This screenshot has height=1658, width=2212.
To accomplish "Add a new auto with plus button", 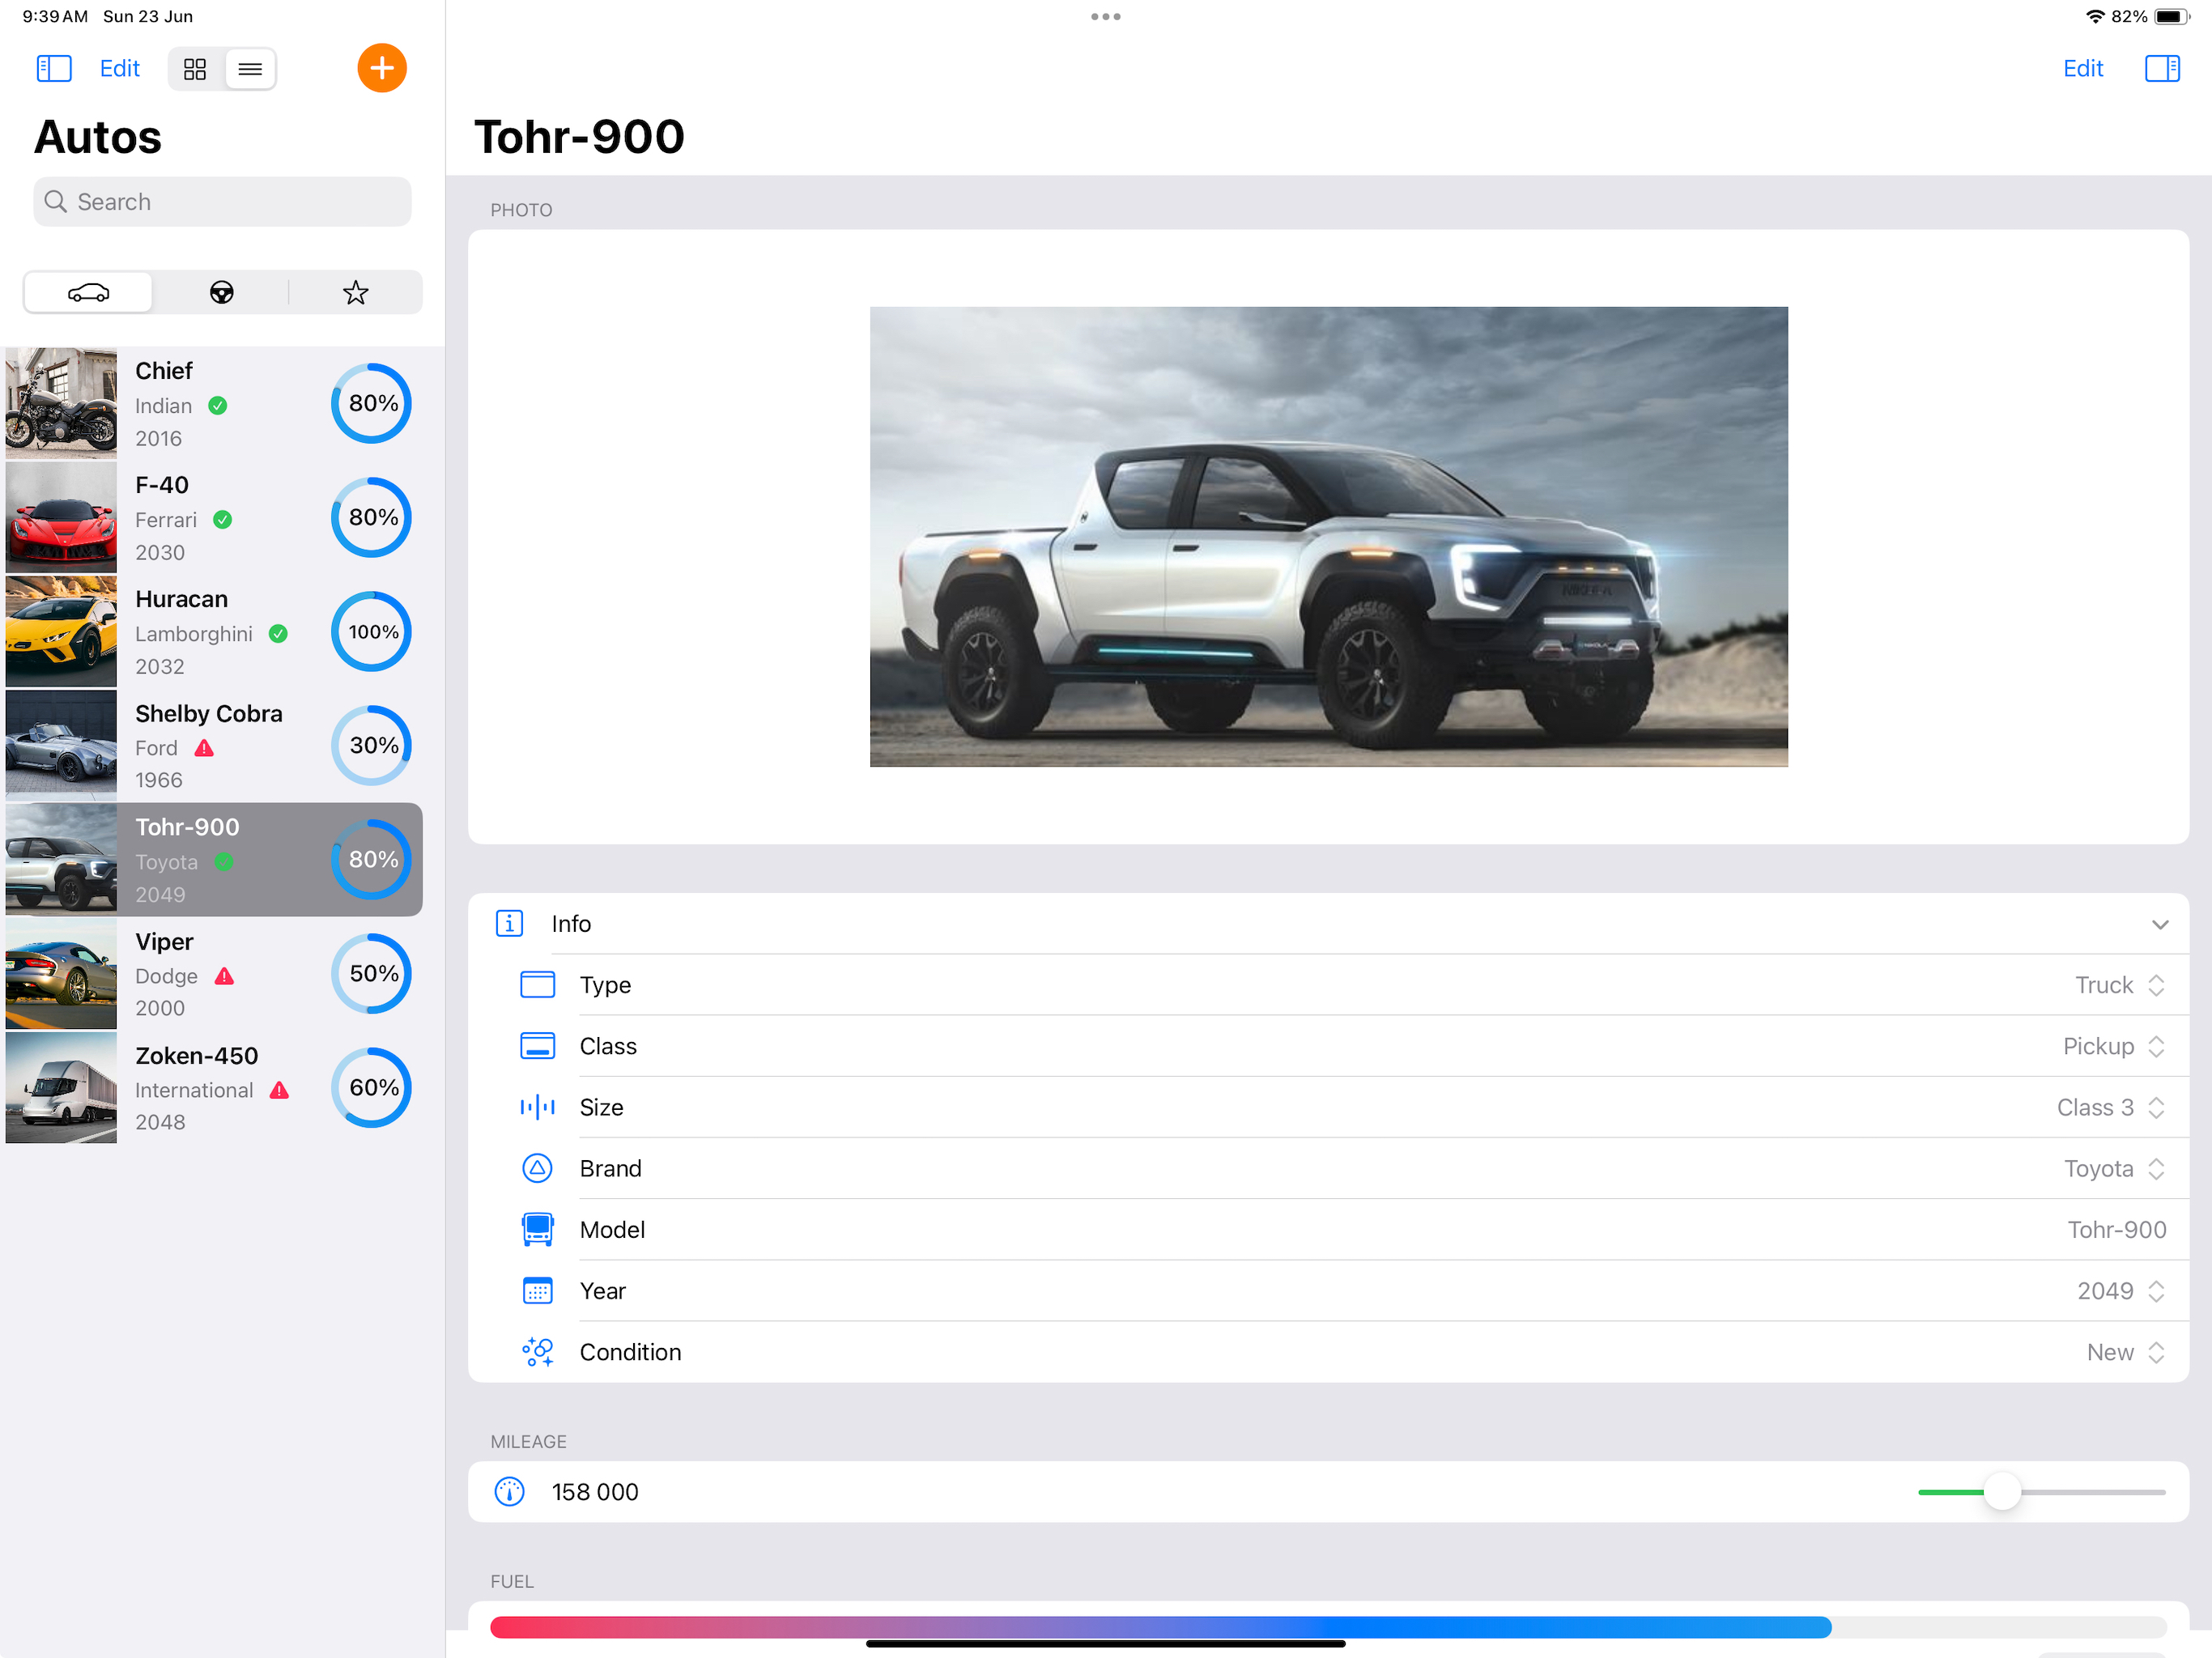I will point(382,68).
